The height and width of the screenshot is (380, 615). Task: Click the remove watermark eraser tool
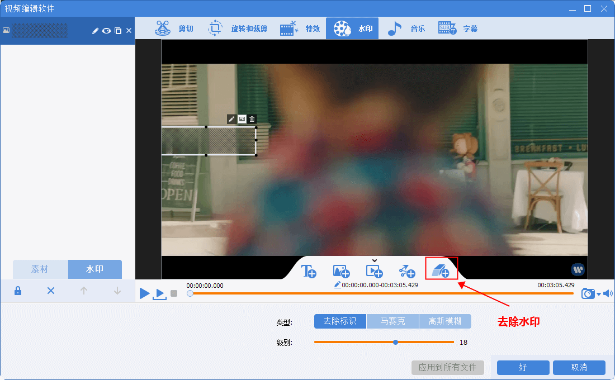click(x=441, y=270)
